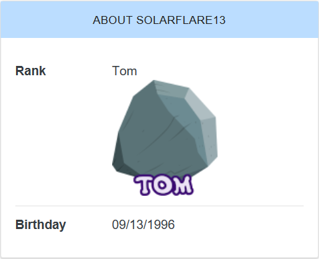This screenshot has height=259, width=319.
Task: Click the word ABOUT in the header
Action: point(113,20)
